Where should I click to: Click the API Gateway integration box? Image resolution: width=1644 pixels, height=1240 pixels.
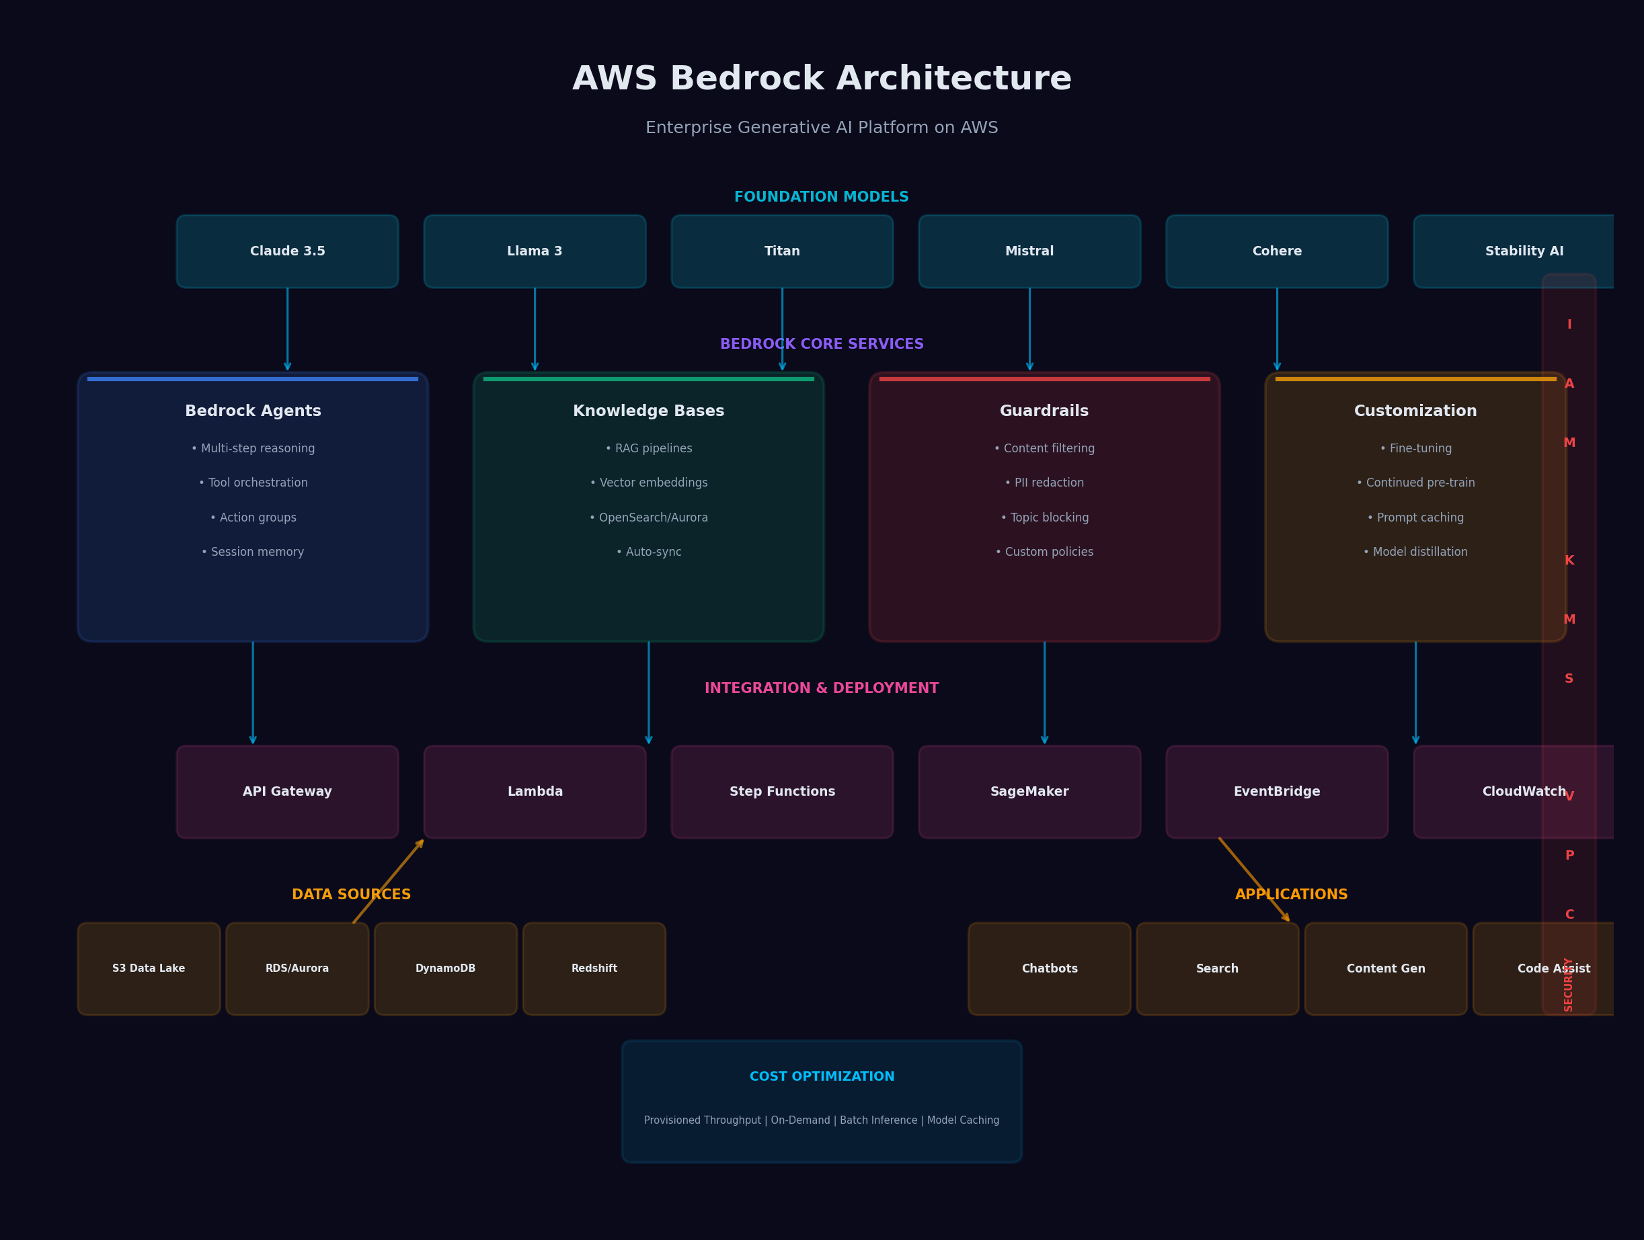click(x=287, y=791)
